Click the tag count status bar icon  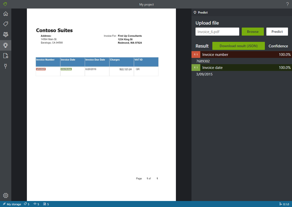tap(25, 204)
